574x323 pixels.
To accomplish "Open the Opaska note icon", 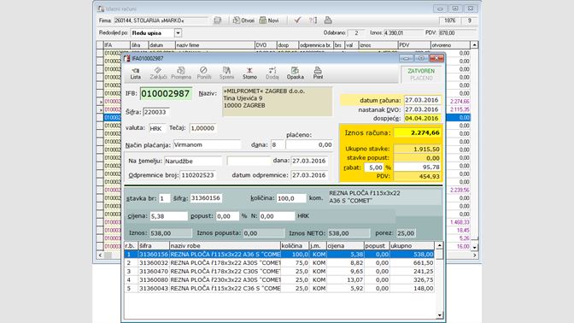I will (x=295, y=73).
